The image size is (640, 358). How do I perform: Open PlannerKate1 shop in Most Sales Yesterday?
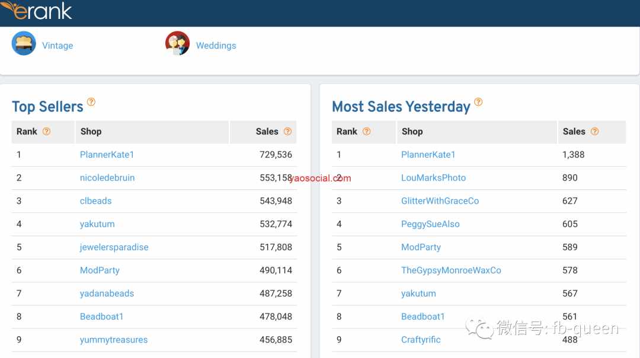pos(428,154)
